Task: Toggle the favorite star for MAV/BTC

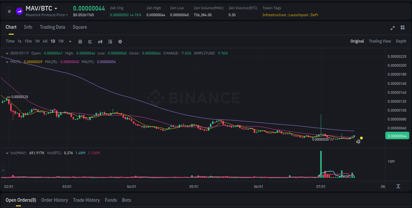Action: [9, 11]
